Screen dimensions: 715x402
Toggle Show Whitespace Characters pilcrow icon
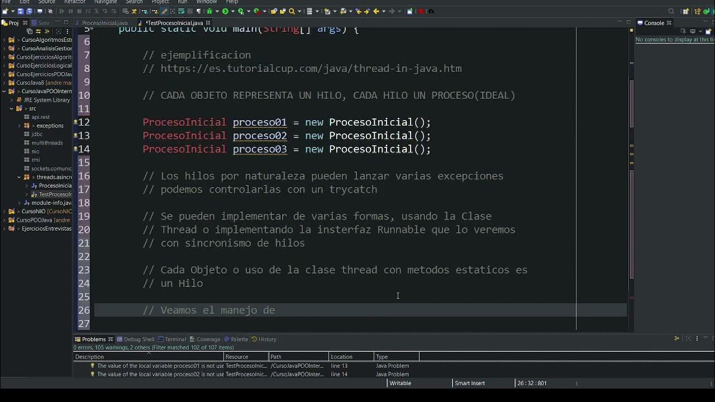tap(198, 11)
